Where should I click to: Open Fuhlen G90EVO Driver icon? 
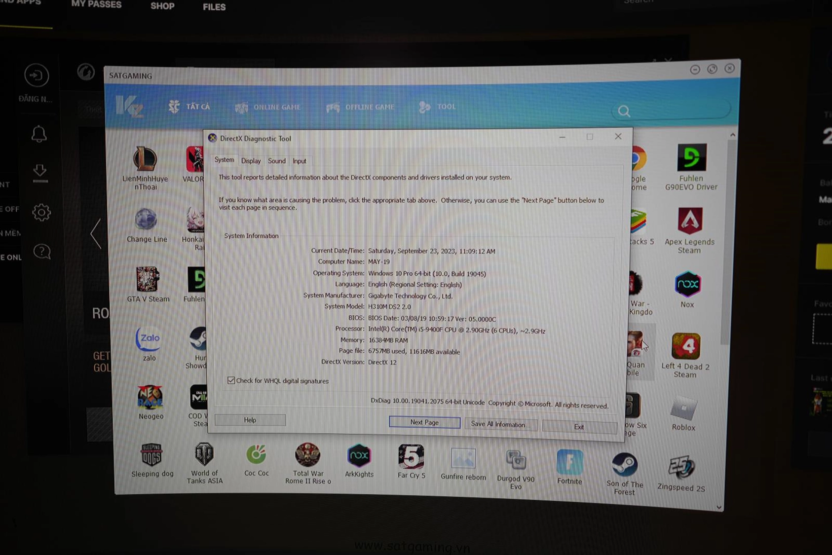click(x=691, y=157)
